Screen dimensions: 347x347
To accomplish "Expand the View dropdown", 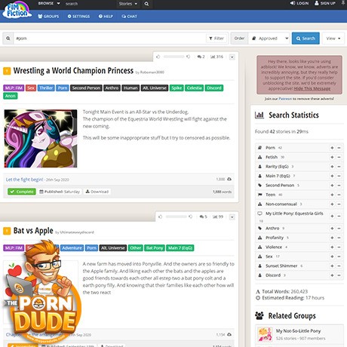I will tap(333, 38).
